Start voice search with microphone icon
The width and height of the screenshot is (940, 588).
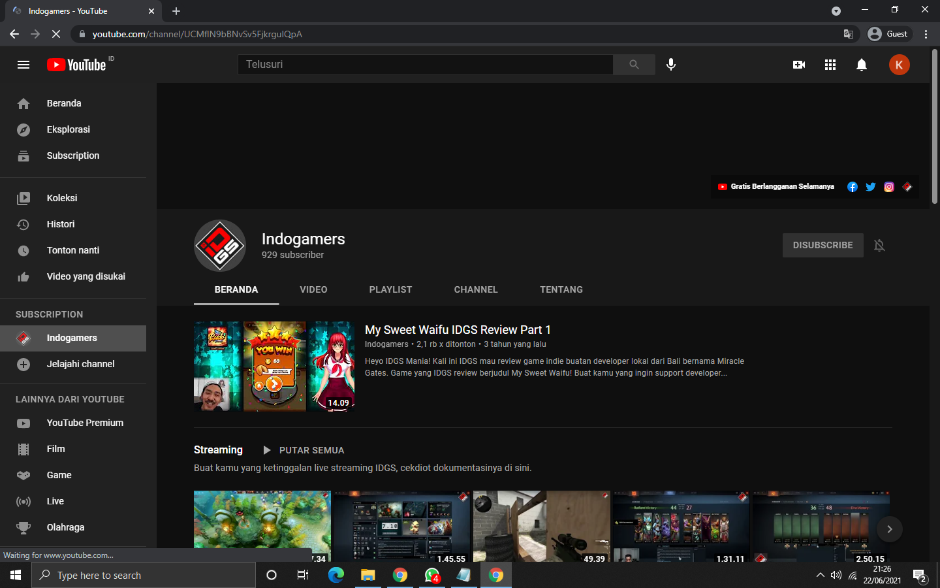point(670,65)
